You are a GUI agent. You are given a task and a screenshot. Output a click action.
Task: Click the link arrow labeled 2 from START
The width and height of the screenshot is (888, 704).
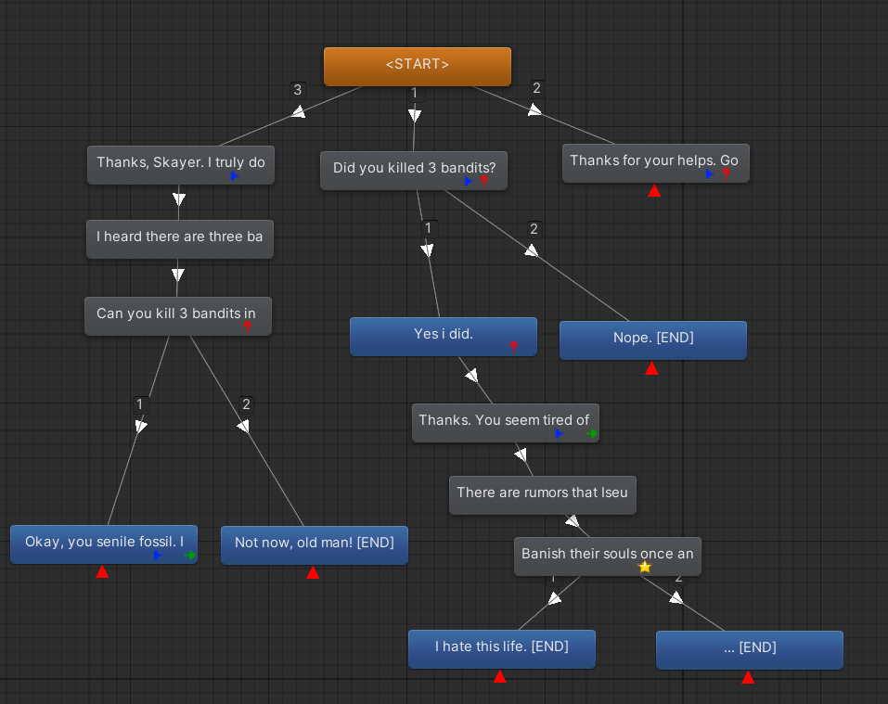click(x=534, y=109)
